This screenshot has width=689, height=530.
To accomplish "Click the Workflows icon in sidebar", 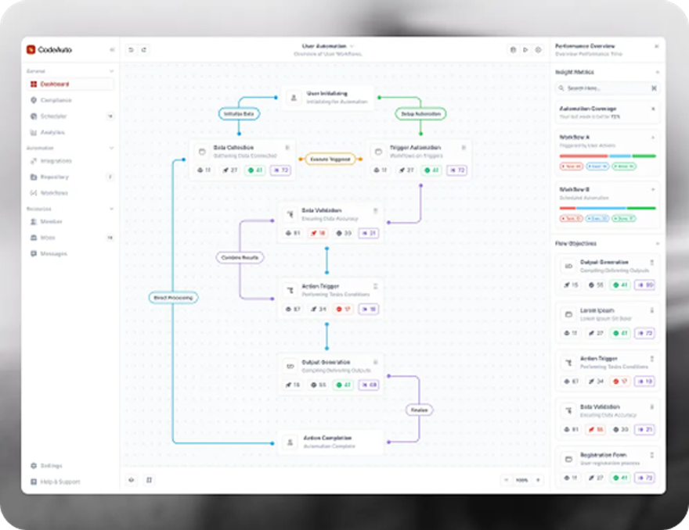I will [x=34, y=192].
